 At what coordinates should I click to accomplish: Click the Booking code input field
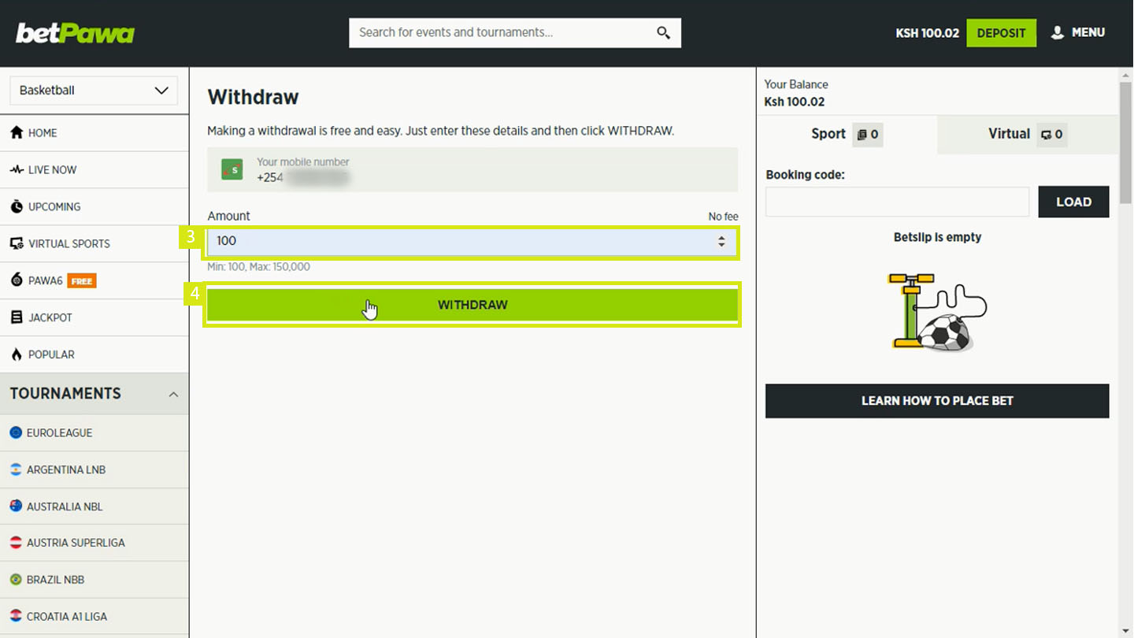(x=897, y=202)
